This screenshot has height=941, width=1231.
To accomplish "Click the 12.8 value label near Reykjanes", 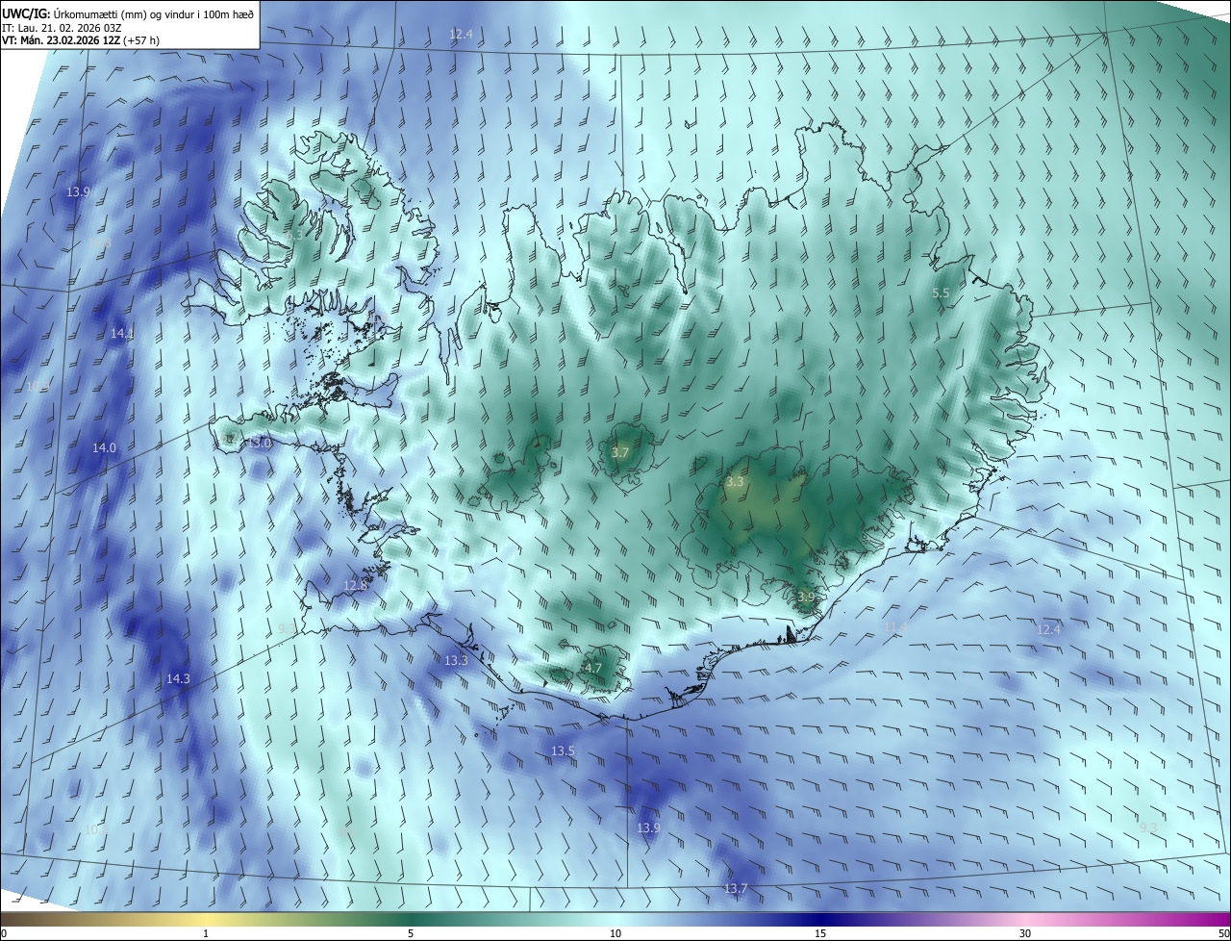I will pyautogui.click(x=356, y=585).
